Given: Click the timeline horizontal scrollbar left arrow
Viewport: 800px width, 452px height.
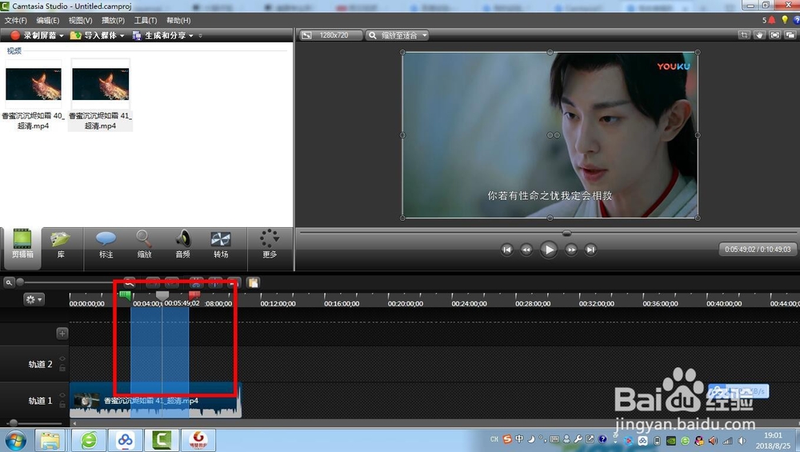Looking at the screenshot, I should point(74,423).
